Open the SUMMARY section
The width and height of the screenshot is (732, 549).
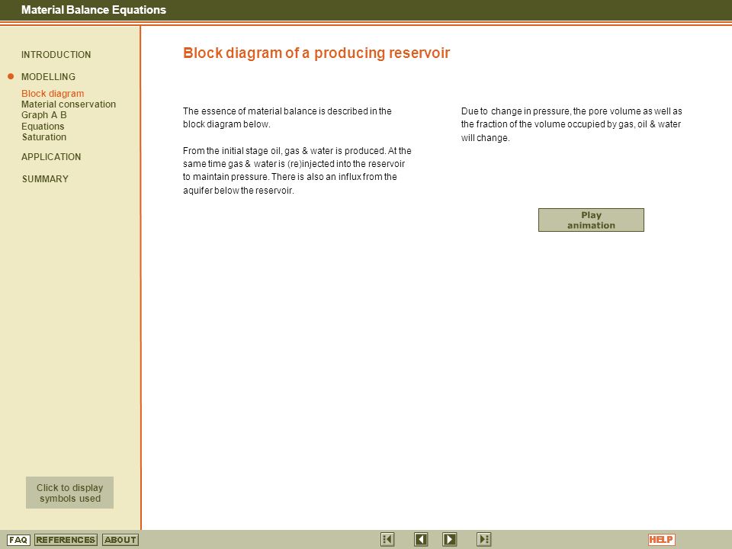tap(45, 178)
